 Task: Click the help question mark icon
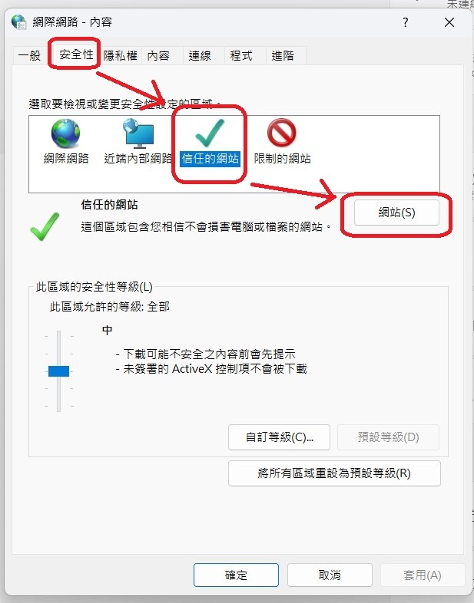click(405, 22)
